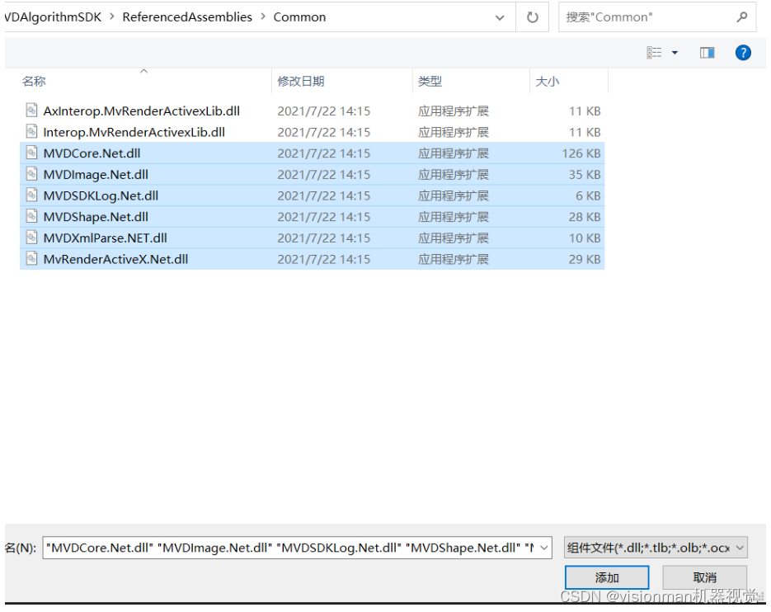Click the 取消 button
The height and width of the screenshot is (612, 771).
point(704,577)
